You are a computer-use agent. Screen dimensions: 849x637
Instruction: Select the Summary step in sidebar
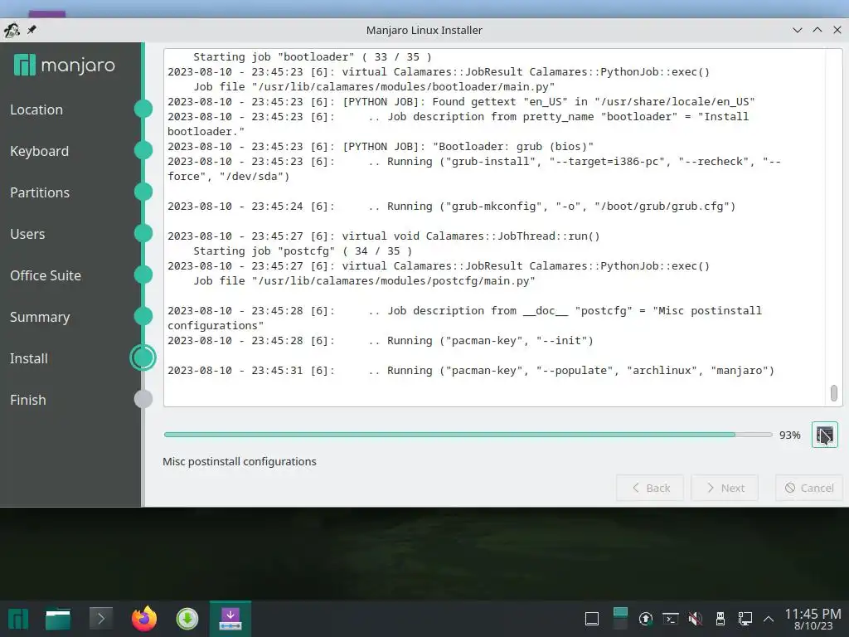pyautogui.click(x=40, y=317)
